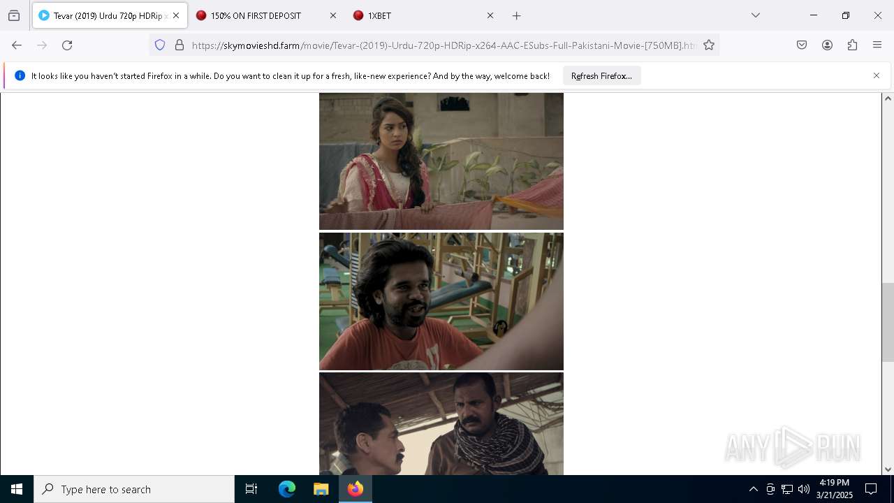Dismiss the Firefox refresh notification bar
This screenshot has height=503, width=894.
pyautogui.click(x=877, y=75)
